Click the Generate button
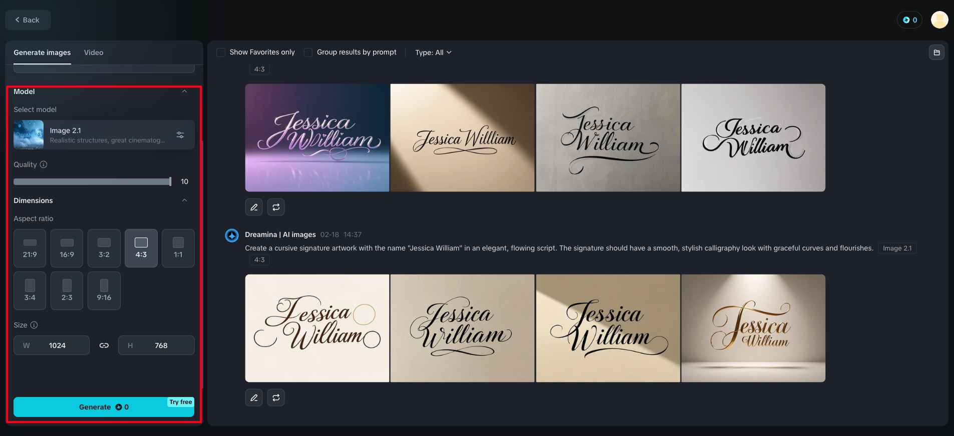Screen dimensions: 954x436 (104, 407)
